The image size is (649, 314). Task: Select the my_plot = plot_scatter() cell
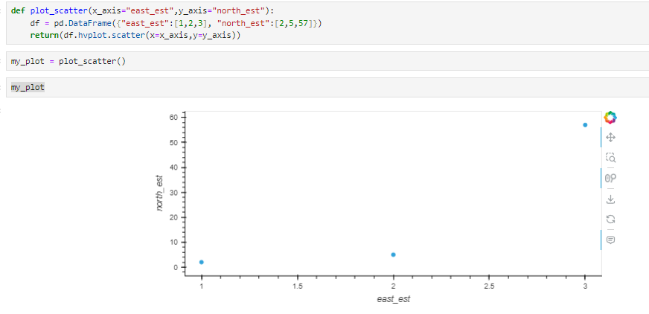click(x=327, y=61)
